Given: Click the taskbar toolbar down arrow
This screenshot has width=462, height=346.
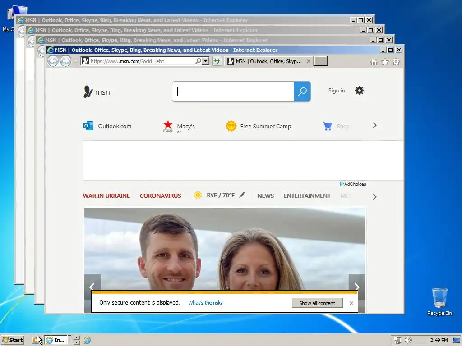Looking at the screenshot, I should click(77, 342).
